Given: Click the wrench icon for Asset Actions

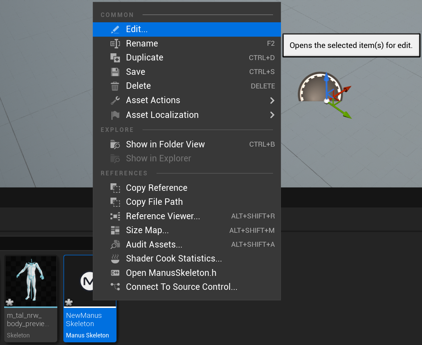Looking at the screenshot, I should point(115,101).
